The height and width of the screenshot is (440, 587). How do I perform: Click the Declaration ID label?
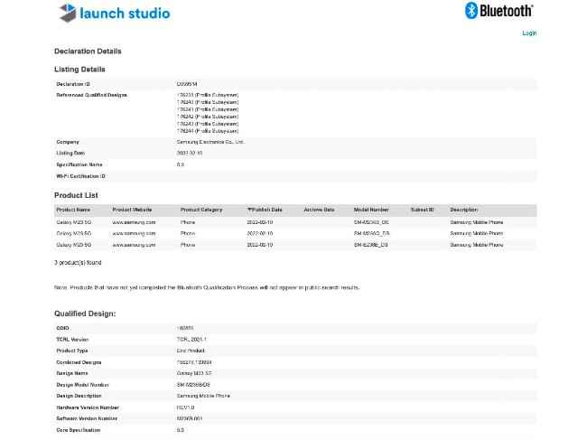[x=73, y=84]
